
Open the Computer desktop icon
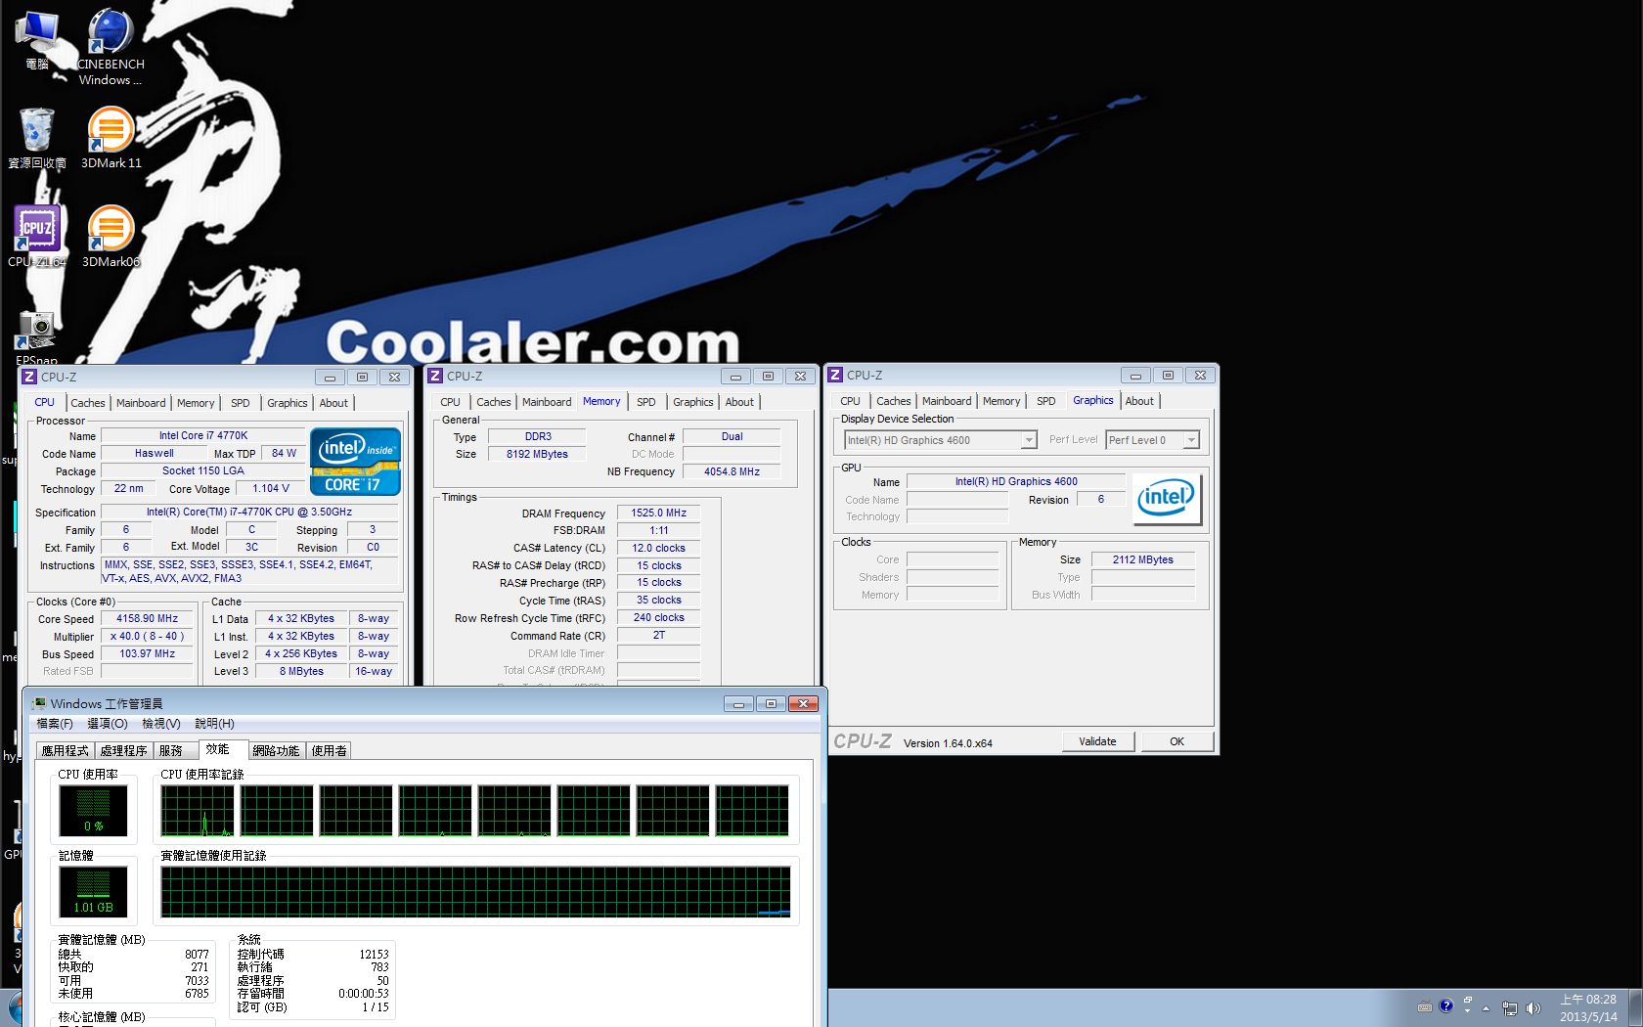37,35
